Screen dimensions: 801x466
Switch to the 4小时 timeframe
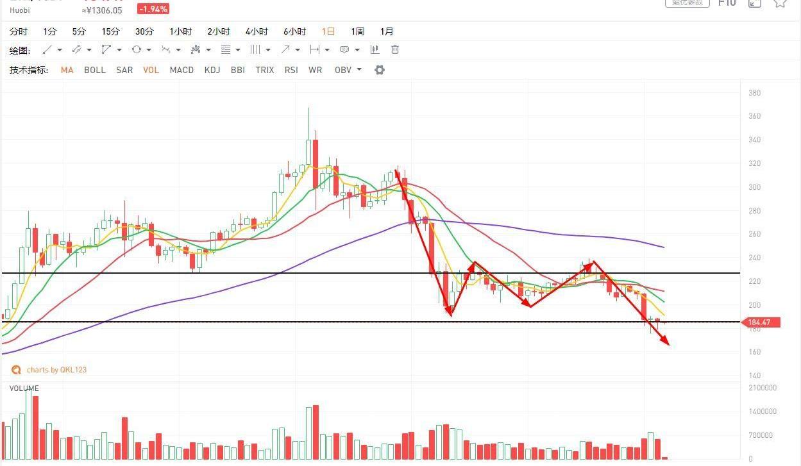coord(257,31)
